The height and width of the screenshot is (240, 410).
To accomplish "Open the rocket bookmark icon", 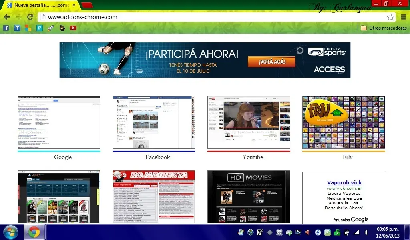I will (51, 28).
